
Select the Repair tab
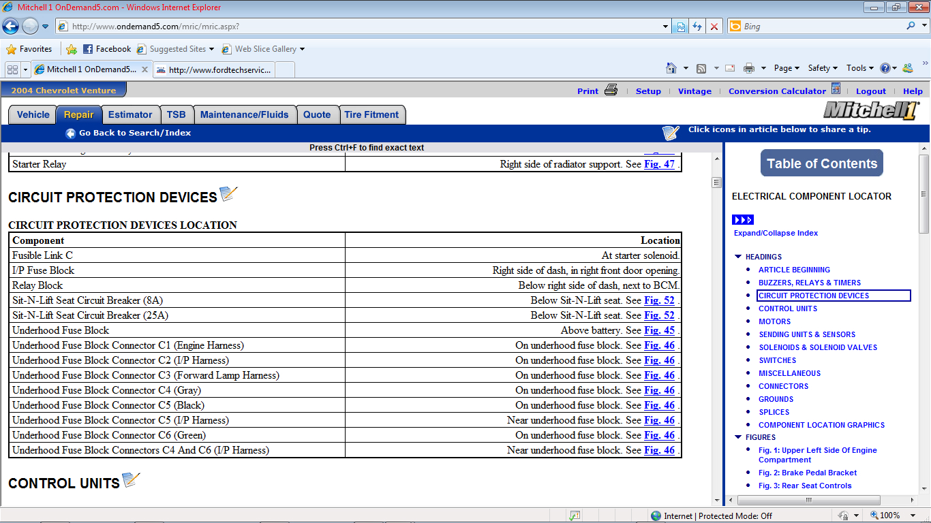79,114
